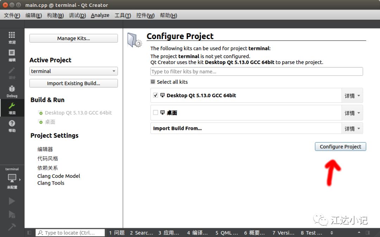Open the 构建(B) menu
This screenshot has height=237, width=380.
55,15
